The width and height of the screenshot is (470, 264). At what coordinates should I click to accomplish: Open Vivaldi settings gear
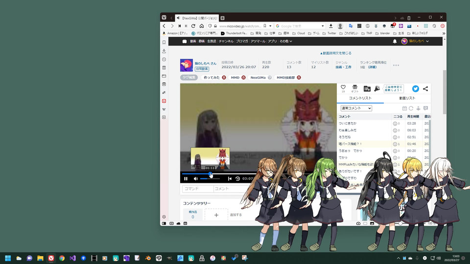164,217
